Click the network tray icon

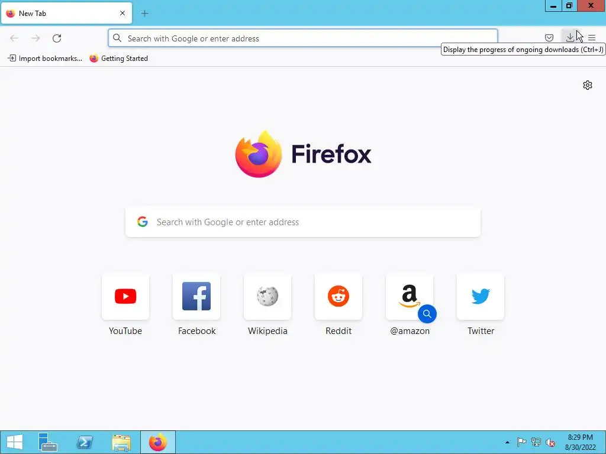point(536,442)
